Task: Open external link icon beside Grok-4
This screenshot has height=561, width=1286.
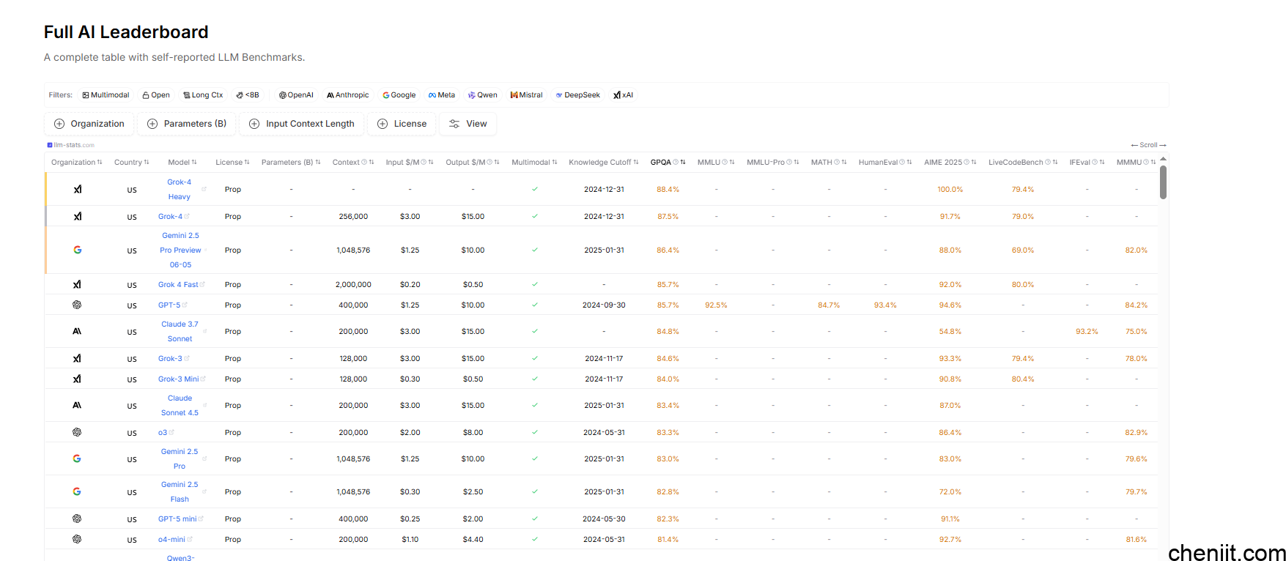Action: [188, 216]
